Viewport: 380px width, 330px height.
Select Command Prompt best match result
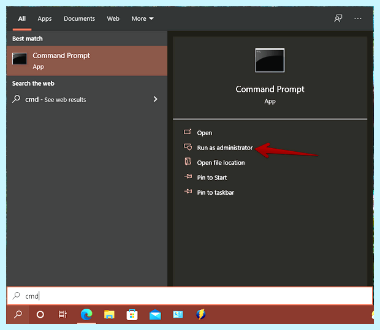pos(87,61)
